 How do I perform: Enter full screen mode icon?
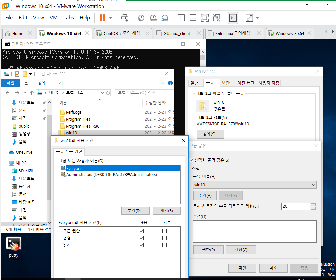(205, 18)
